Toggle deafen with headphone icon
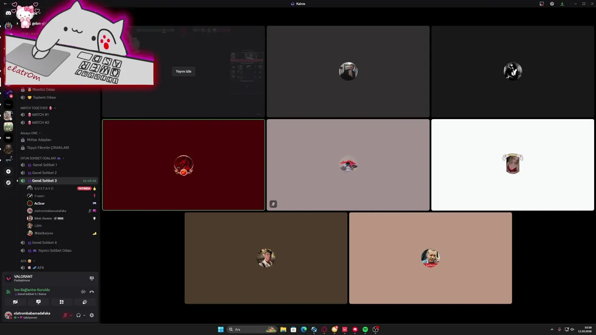Screen dimensions: 596x335 click(78, 315)
